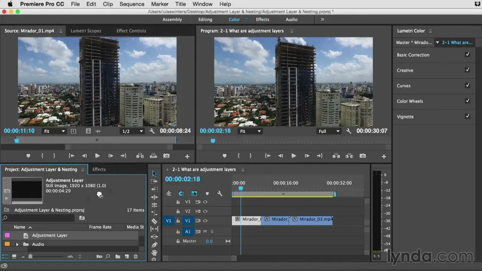Pick the Hand tool in the tools panel
This screenshot has height=271, width=482.
pyautogui.click(x=154, y=253)
